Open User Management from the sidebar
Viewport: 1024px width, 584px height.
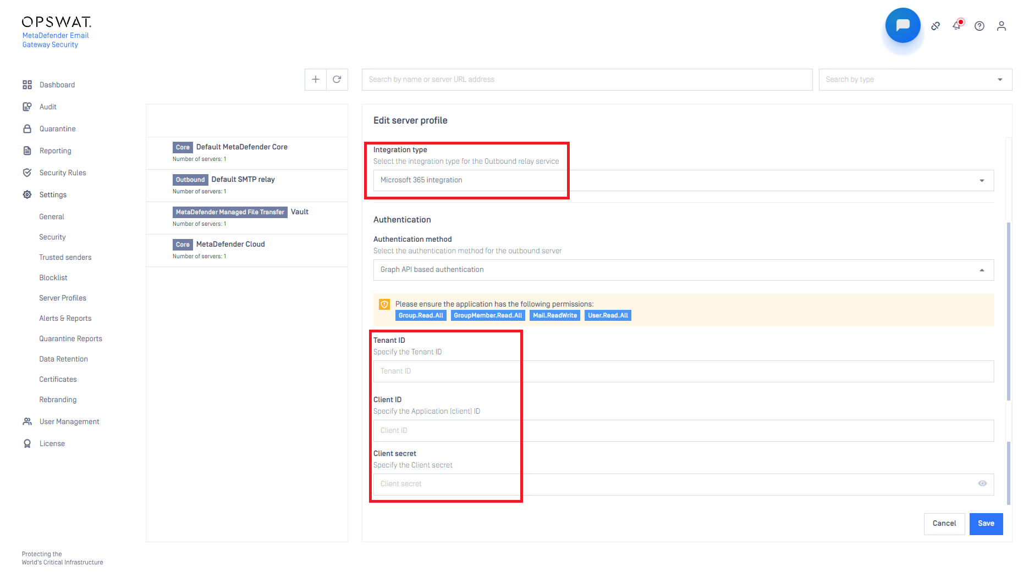tap(69, 421)
